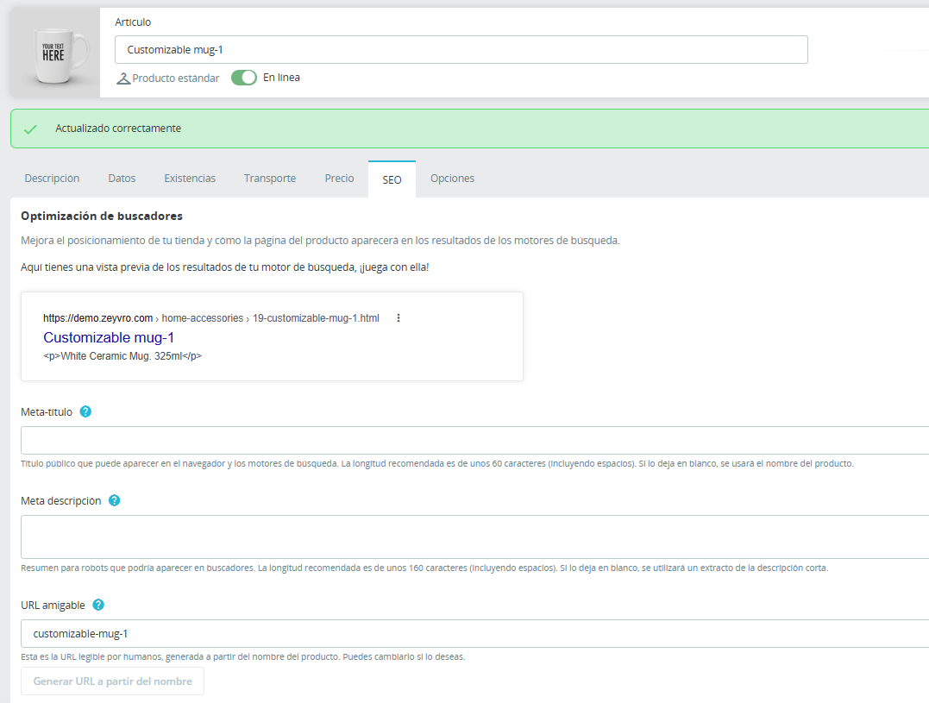929x703 pixels.
Task: Focus the Meta descripción text area
Action: pyautogui.click(x=474, y=537)
